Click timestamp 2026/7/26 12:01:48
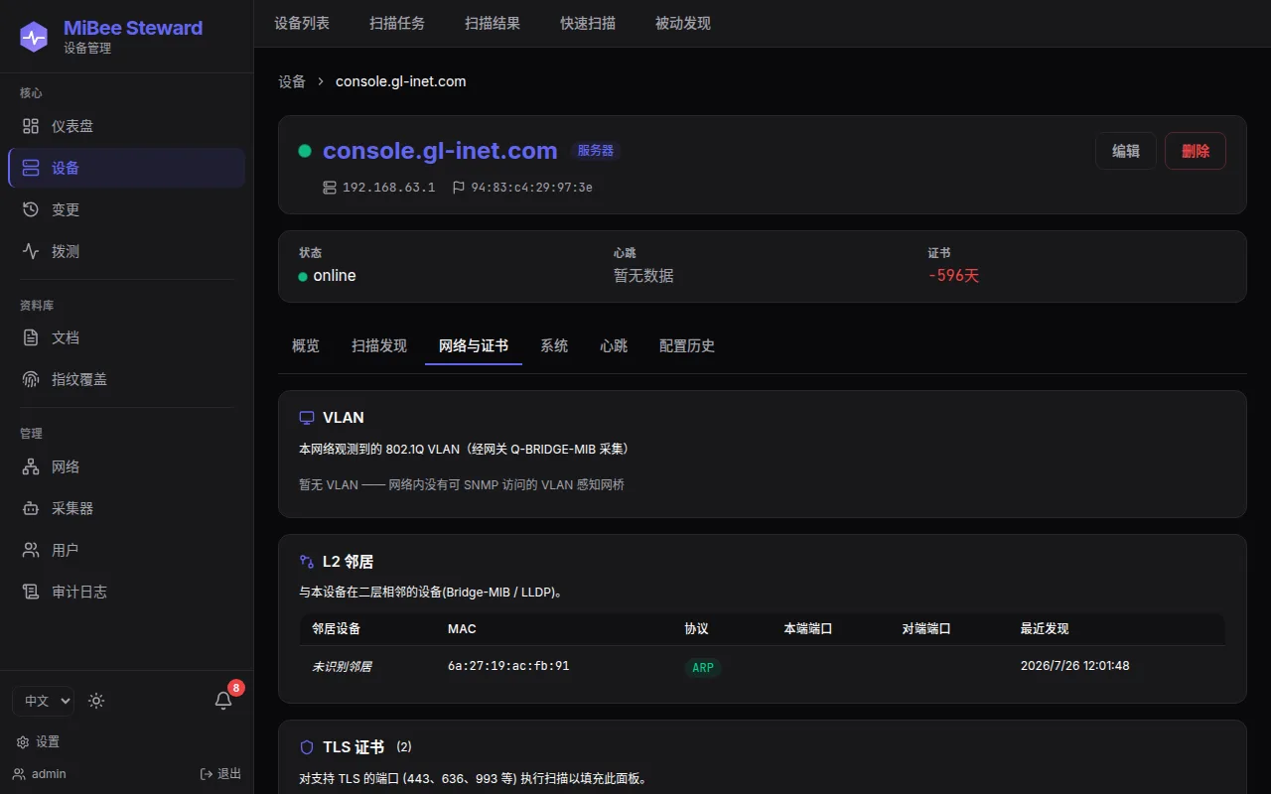 (x=1074, y=666)
